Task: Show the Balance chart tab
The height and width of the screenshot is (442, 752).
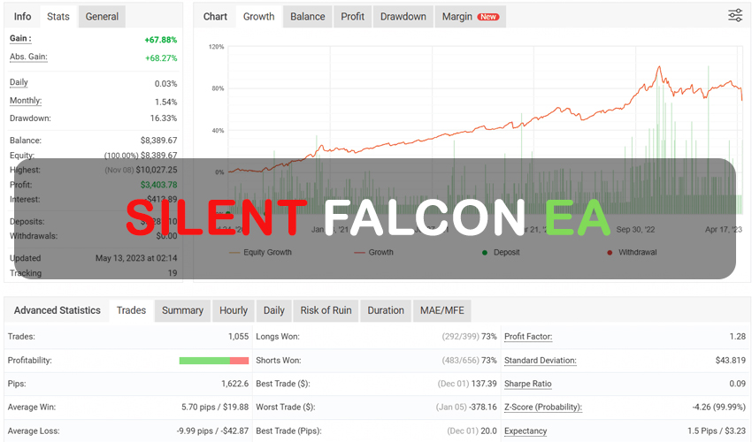Action: (307, 17)
